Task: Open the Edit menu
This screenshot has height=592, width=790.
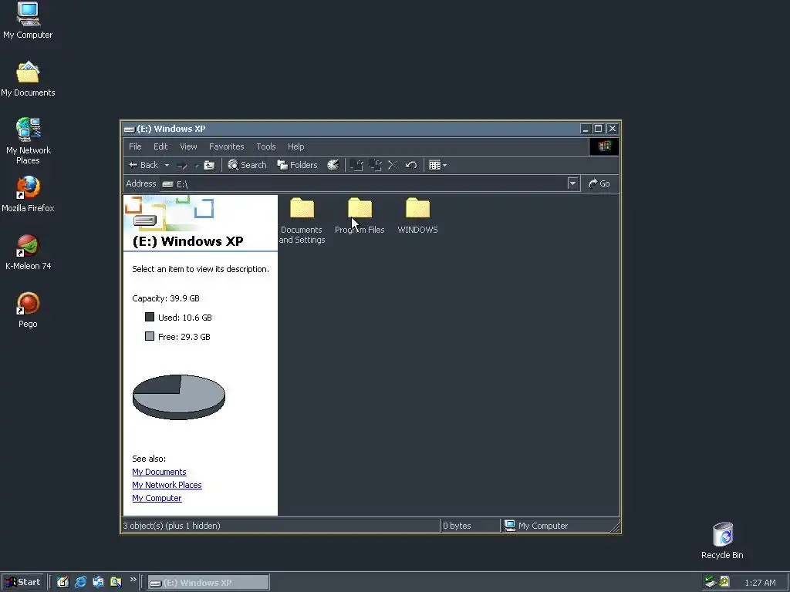Action: point(160,146)
